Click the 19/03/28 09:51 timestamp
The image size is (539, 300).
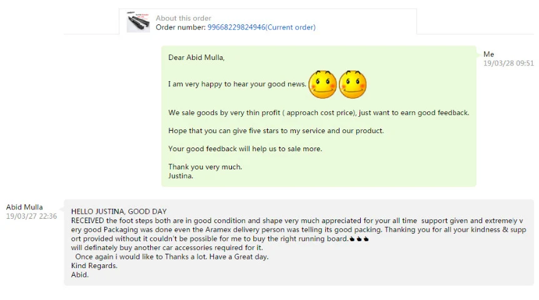[508, 63]
